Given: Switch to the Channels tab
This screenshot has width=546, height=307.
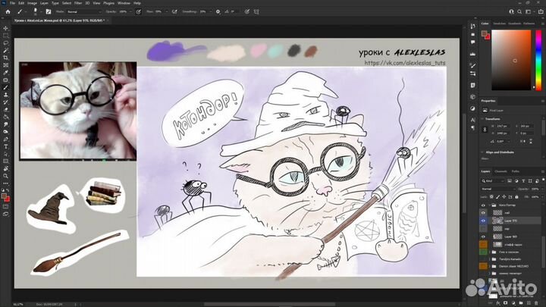Looking at the screenshot, I should 500,171.
